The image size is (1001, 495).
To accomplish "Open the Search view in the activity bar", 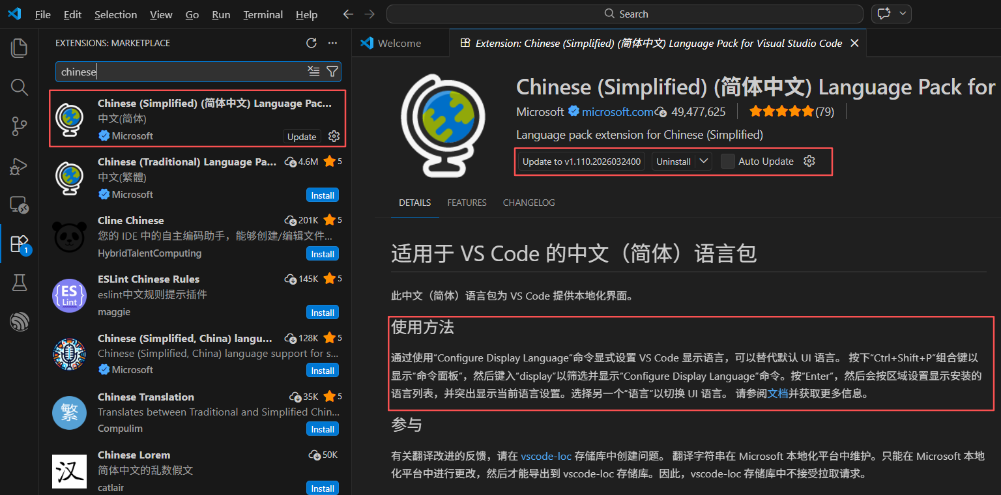I will coord(20,87).
